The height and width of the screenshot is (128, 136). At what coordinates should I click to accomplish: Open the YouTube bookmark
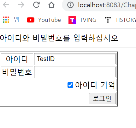[x=44, y=20]
